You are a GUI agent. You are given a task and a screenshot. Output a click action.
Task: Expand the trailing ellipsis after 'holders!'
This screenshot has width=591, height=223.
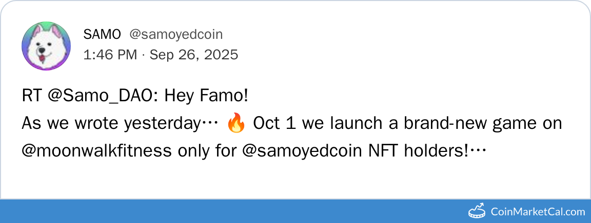tap(478, 151)
